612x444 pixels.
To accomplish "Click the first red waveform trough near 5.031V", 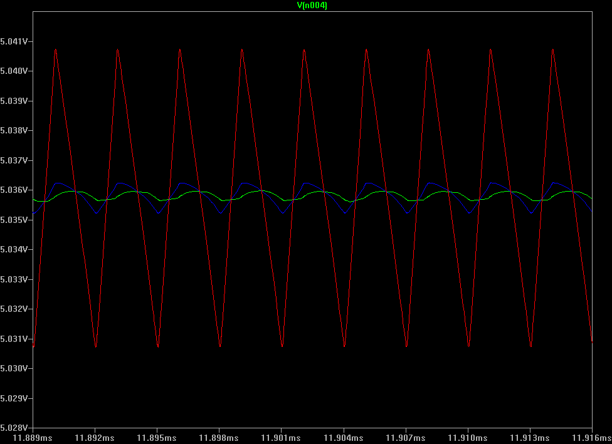I will tap(95, 346).
